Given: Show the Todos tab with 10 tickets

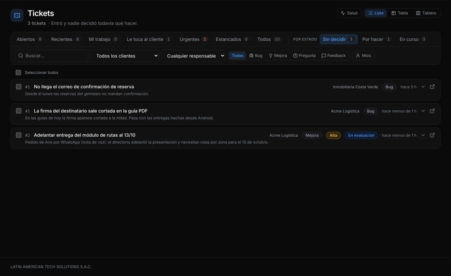Looking at the screenshot, I should 269,39.
